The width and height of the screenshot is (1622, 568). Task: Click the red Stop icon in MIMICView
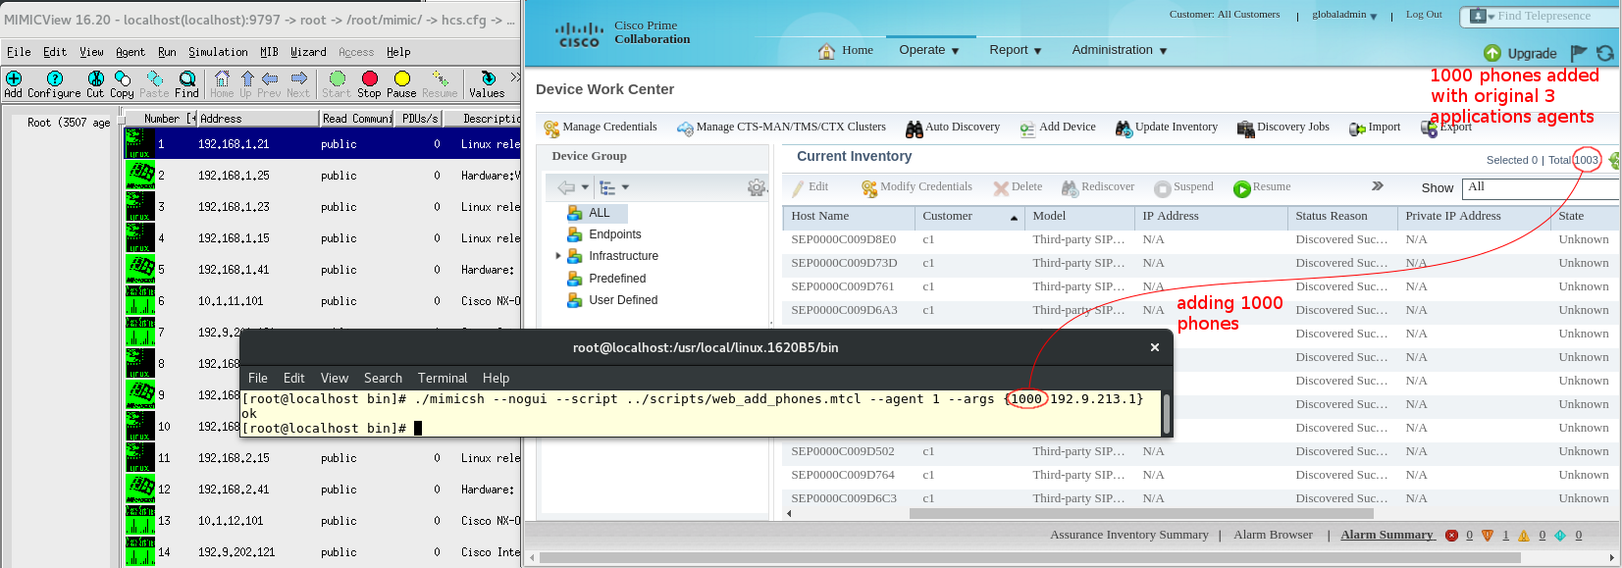(x=370, y=78)
